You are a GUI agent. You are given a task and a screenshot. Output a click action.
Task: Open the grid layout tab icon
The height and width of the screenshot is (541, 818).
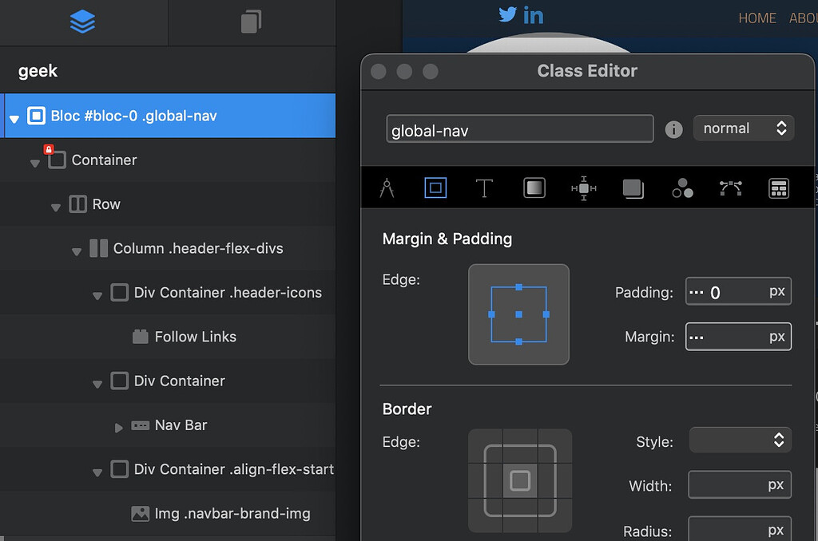(x=779, y=188)
